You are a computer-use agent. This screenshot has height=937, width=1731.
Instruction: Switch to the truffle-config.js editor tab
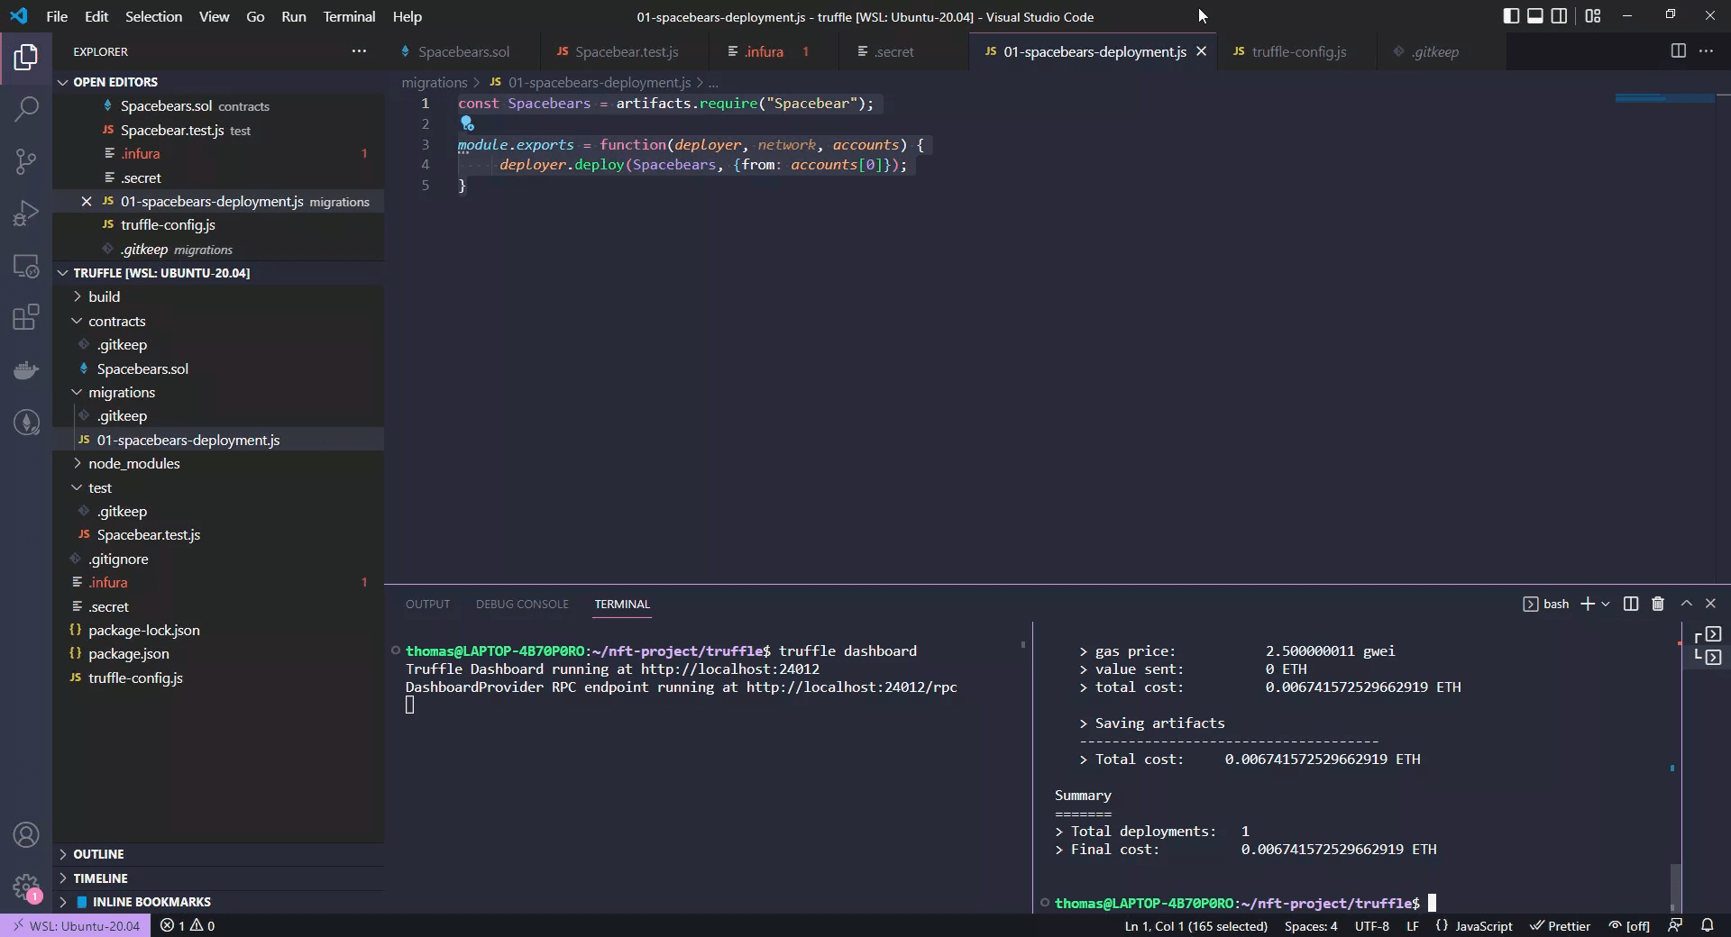point(1298,51)
